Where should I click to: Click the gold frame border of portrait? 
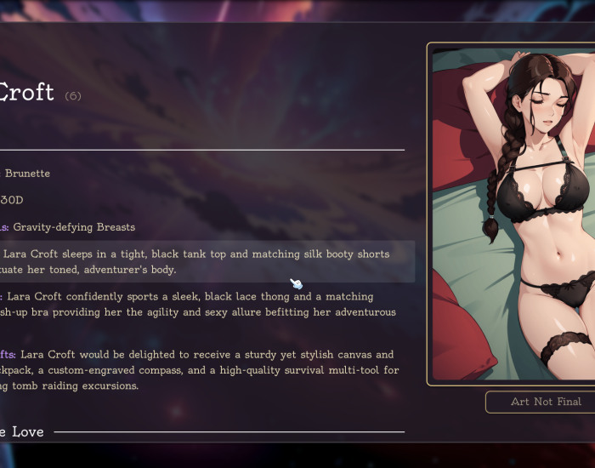[428, 214]
